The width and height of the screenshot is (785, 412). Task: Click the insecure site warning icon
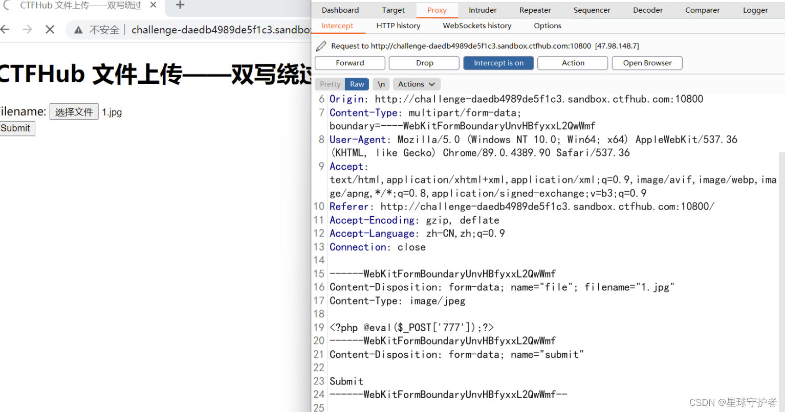point(78,30)
